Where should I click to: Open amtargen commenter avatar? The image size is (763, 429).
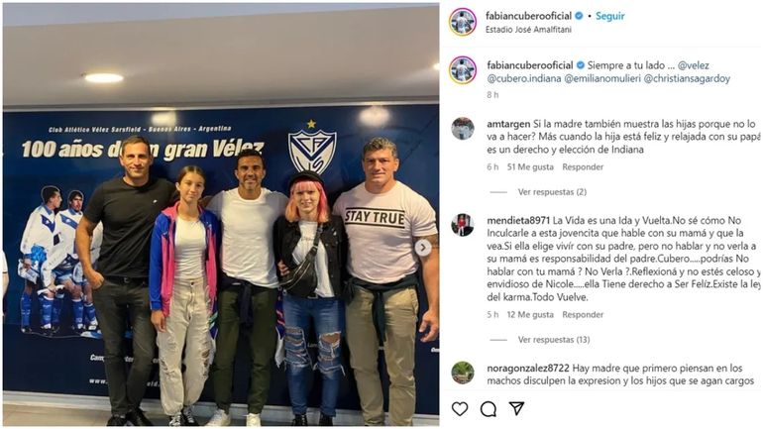pyautogui.click(x=463, y=129)
